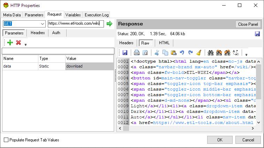264x148 pixels.
Task: Click line 0012 about.html link text
Action: 203,123
